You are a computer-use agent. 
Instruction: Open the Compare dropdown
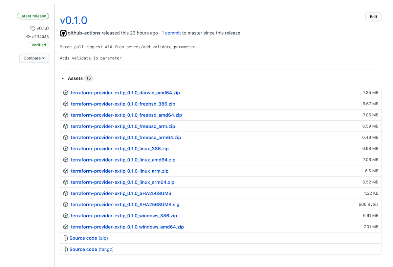[x=34, y=58]
